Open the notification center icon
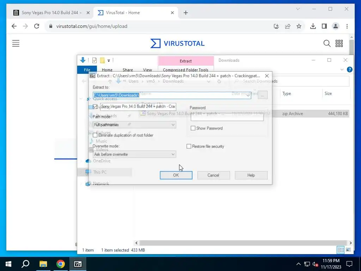Screen dimensions: 361x271 349,264
